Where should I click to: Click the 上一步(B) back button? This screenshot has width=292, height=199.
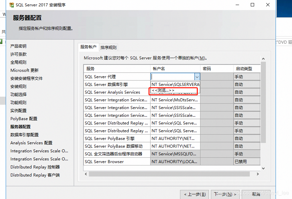click(x=194, y=194)
